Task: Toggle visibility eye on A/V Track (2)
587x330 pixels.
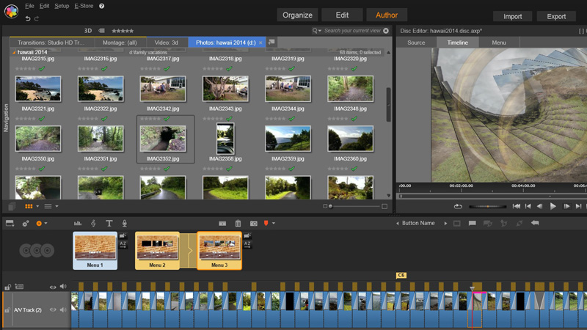Action: click(53, 310)
